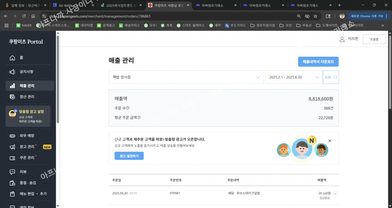Click the 도움말 help button
This screenshot has width=392, height=208.
point(374,39)
